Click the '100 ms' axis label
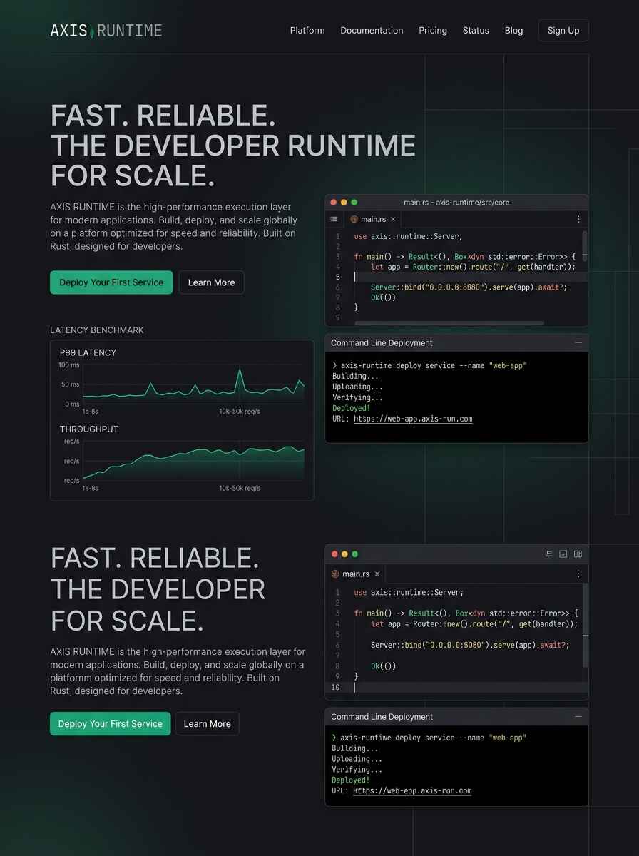 point(69,365)
